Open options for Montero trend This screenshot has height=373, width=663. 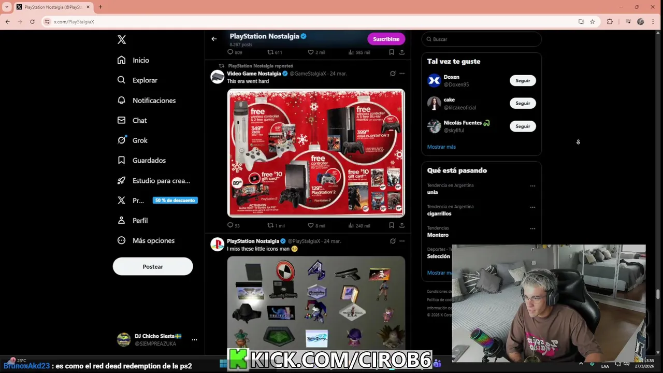pos(532,228)
